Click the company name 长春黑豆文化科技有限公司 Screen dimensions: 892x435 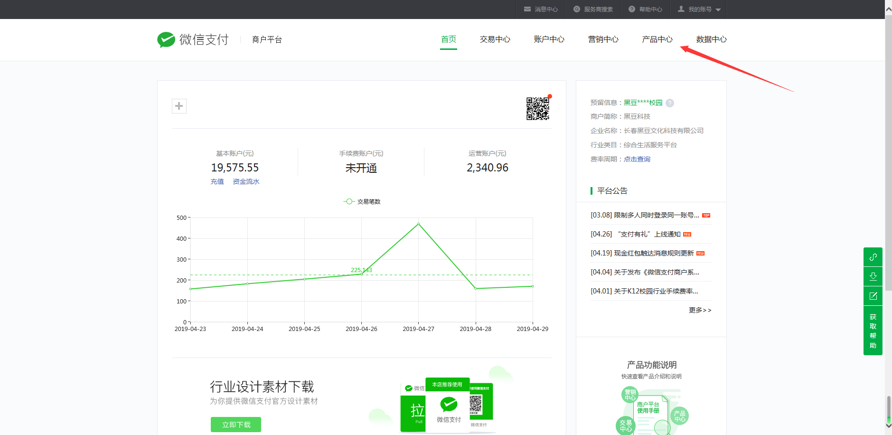pos(664,131)
